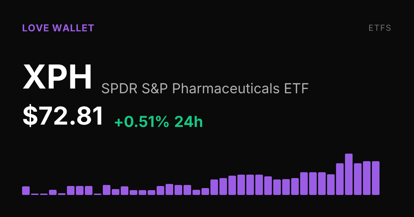The width and height of the screenshot is (414, 217).
Task: Select the +0.51% 24h change indicator
Action: click(x=158, y=122)
